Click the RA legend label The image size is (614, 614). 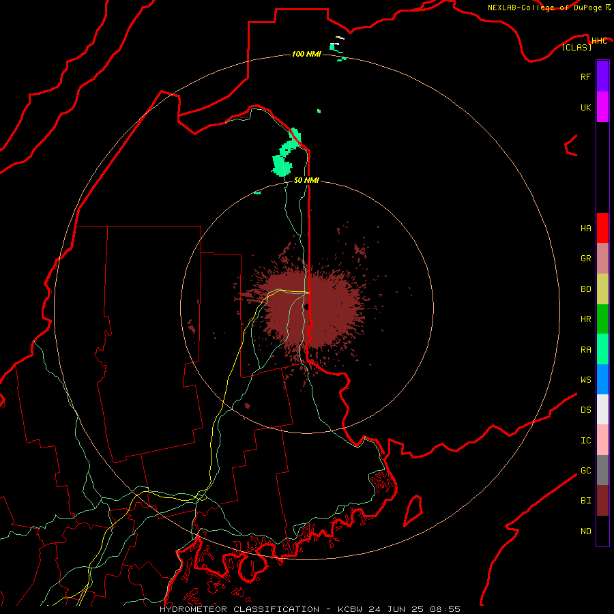[585, 350]
